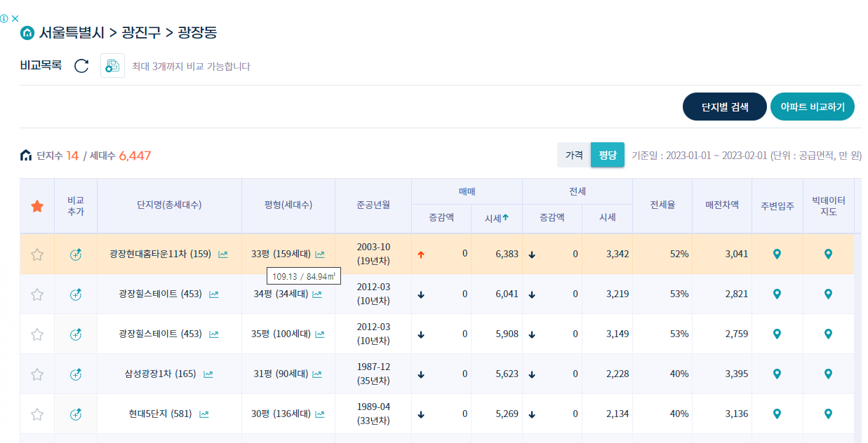
Task: Click 주변입주 map pin for 광장힐스테이트
Action: coord(777,294)
